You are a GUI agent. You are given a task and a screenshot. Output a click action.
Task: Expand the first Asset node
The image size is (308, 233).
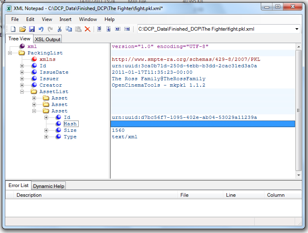coord(34,98)
